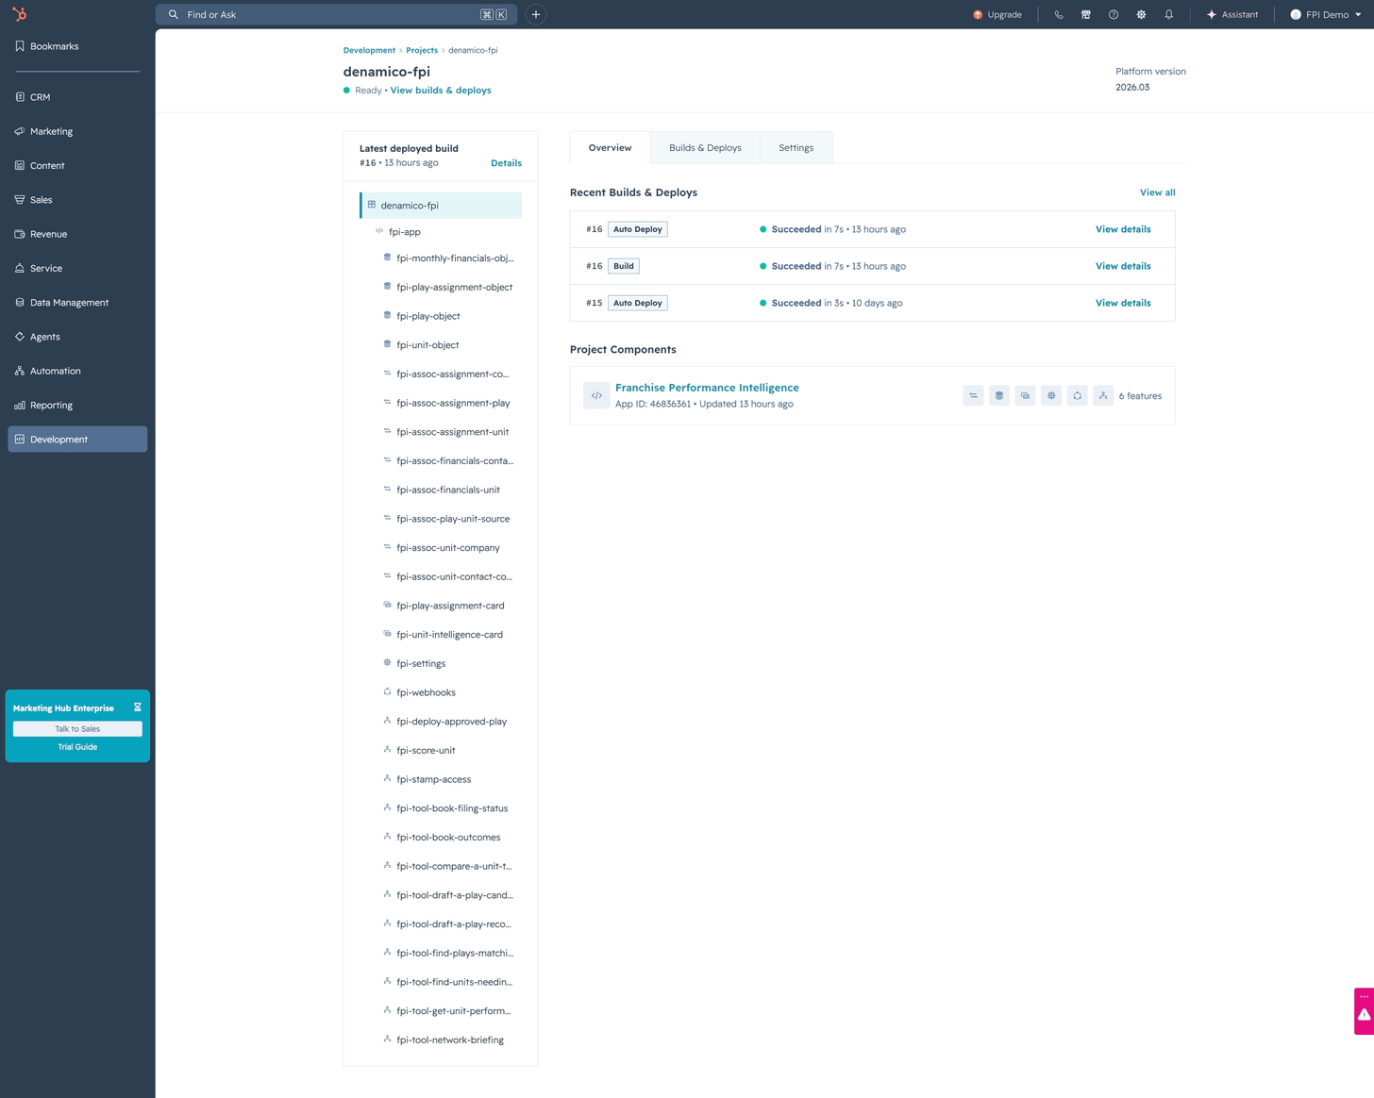The width and height of the screenshot is (1374, 1098).
Task: Click the object database feature icon in component card
Action: coord(999,396)
